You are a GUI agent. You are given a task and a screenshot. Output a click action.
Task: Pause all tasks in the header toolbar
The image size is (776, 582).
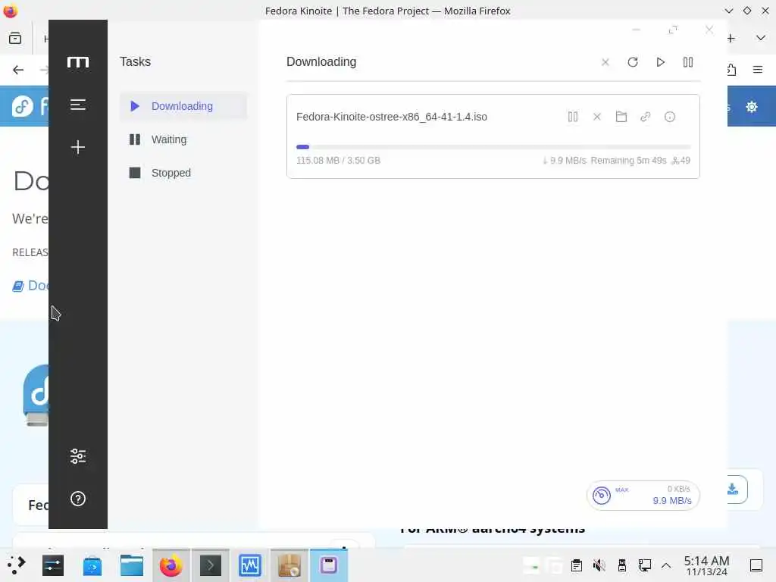point(688,62)
